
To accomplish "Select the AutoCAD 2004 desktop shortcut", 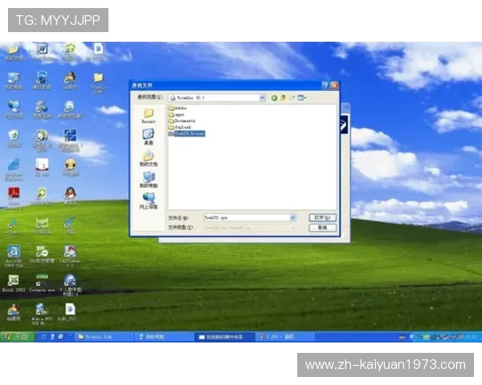I will click(14, 254).
